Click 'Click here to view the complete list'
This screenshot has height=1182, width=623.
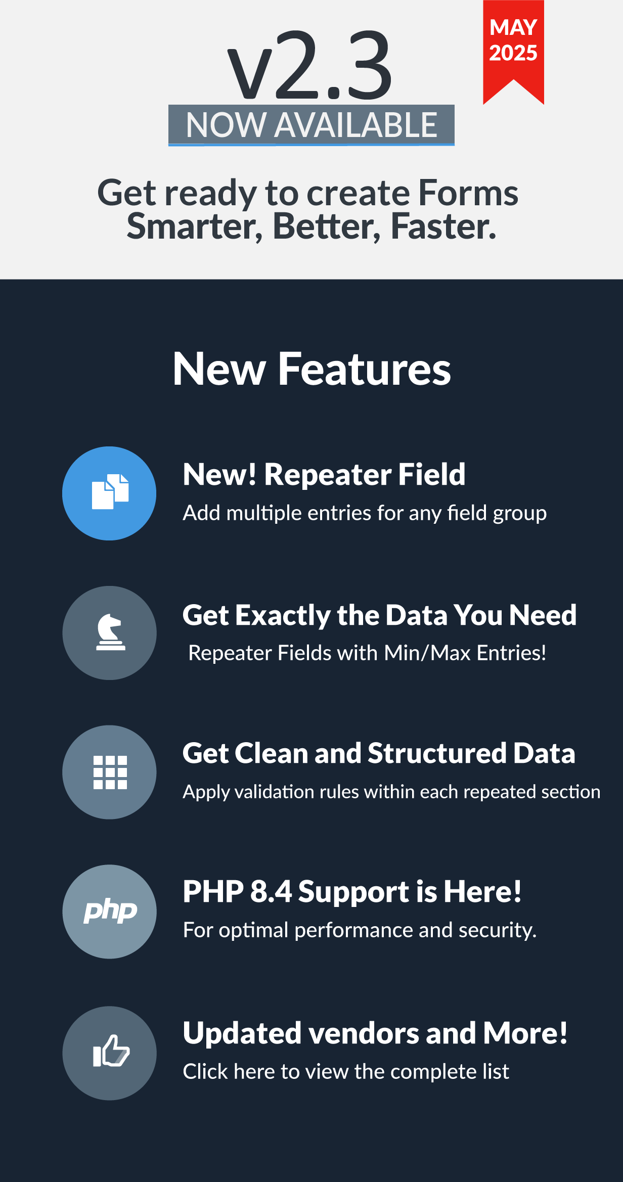[346, 1071]
